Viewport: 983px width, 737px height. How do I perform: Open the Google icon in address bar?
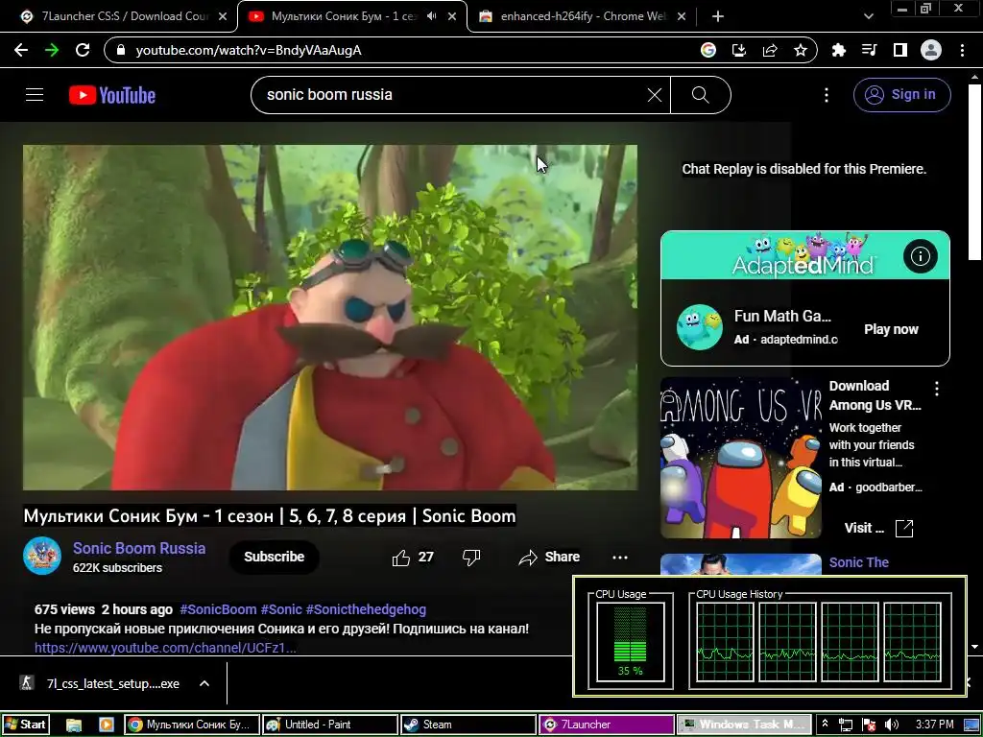[708, 50]
